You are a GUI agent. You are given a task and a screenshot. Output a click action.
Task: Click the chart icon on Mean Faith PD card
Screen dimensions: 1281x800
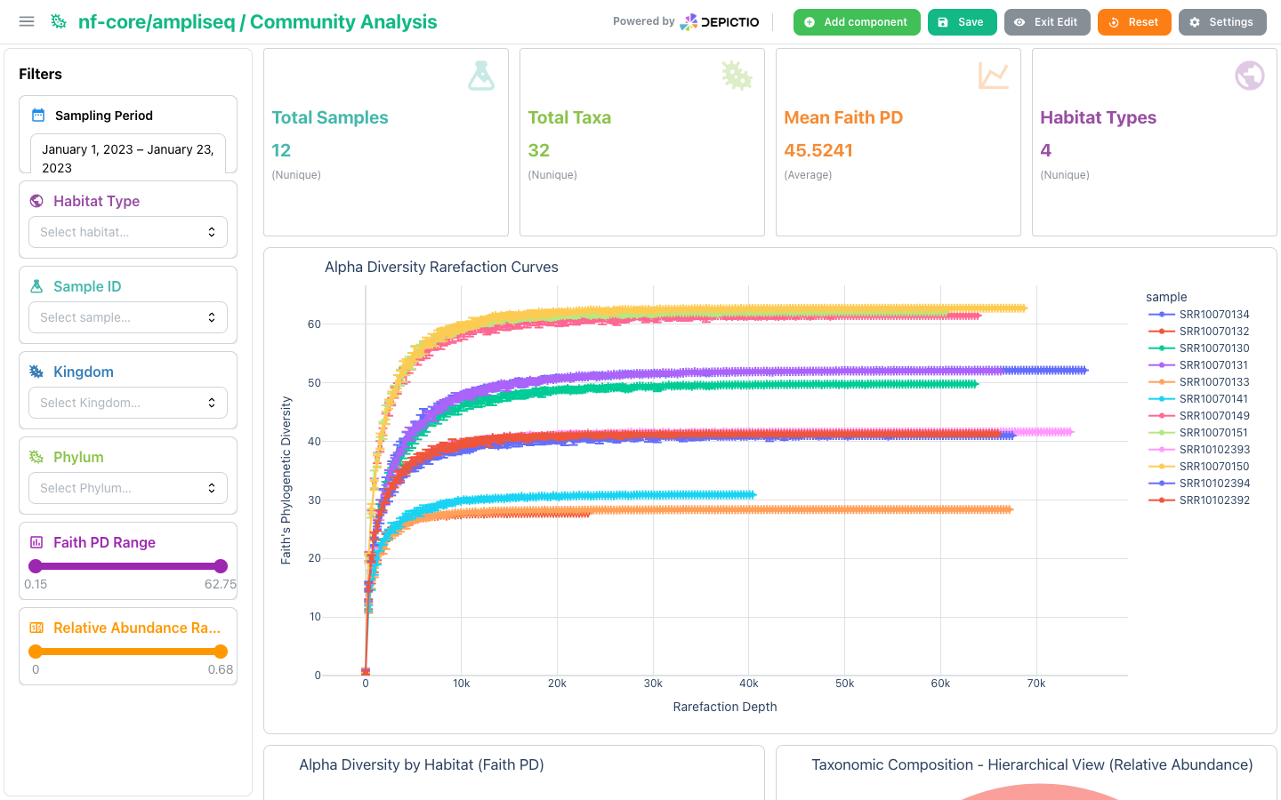point(994,76)
